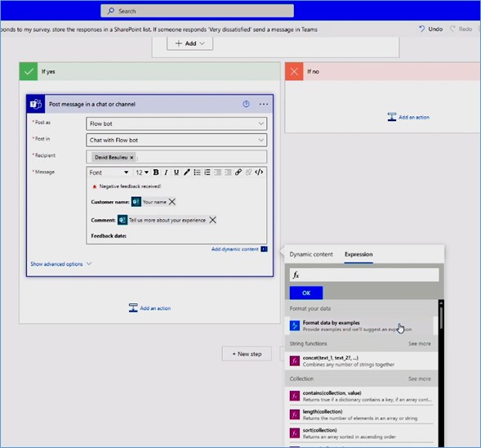
Task: Click the Add dynamic content link
Action: [235, 249]
